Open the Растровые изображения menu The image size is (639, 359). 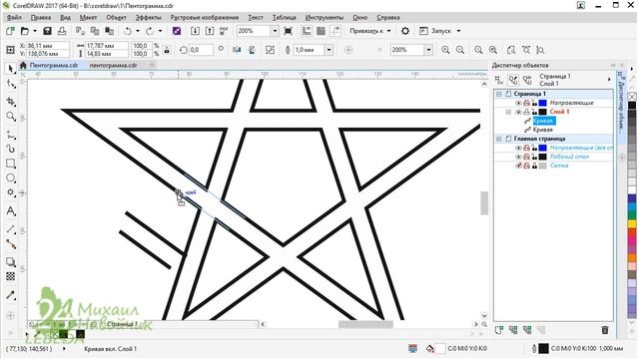(205, 18)
